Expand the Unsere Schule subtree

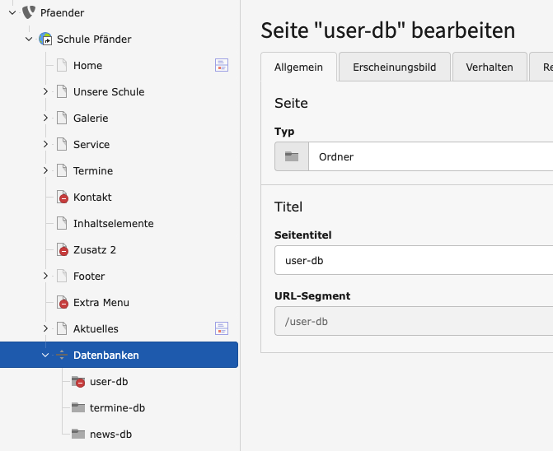(45, 91)
